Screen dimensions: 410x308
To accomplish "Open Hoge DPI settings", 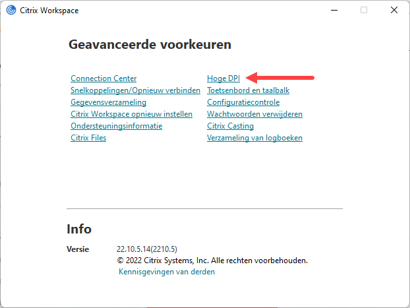I will click(x=223, y=78).
